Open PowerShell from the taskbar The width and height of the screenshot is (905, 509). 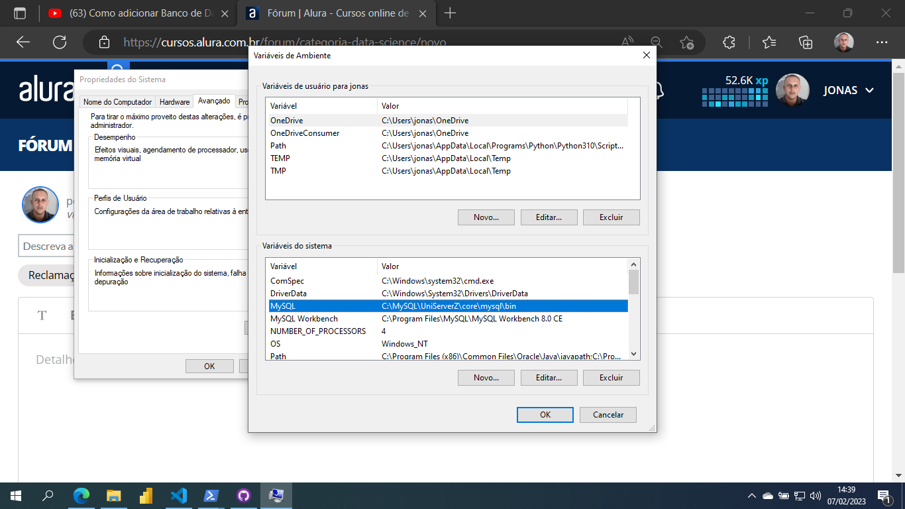pos(211,495)
